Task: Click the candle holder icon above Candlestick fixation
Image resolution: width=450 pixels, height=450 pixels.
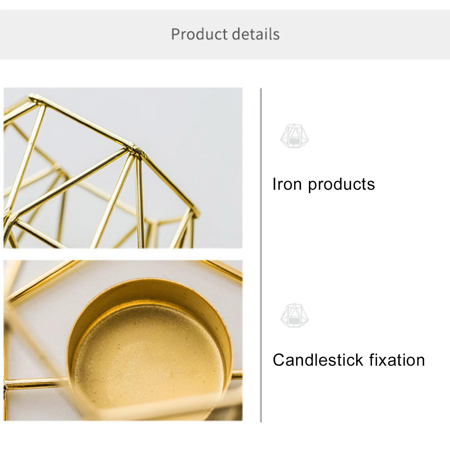Action: pos(294,316)
